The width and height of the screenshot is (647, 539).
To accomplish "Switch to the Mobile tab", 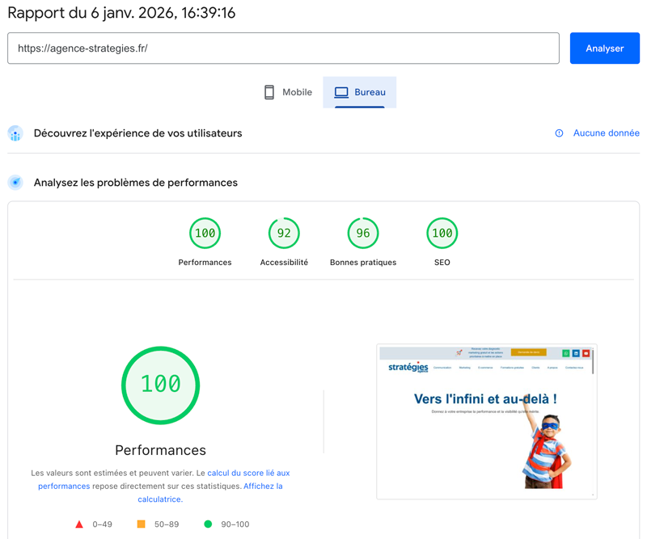I will click(x=287, y=92).
